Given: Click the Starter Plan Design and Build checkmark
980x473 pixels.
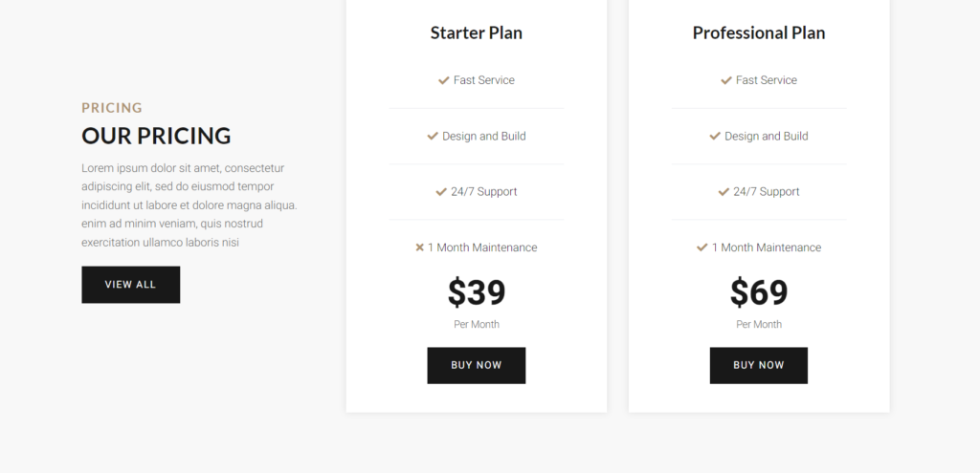Looking at the screenshot, I should 433,136.
